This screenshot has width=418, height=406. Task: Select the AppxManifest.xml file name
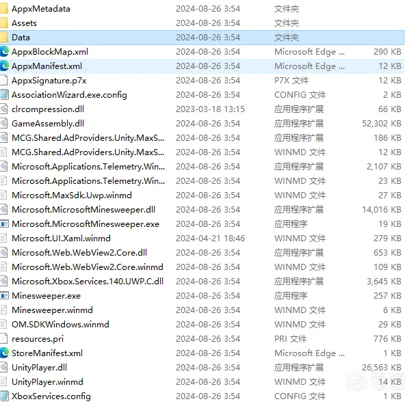[x=47, y=66]
